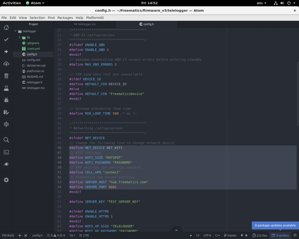Click the editor's vertical scrollbar
This screenshot has height=239, width=299.
click(298, 93)
